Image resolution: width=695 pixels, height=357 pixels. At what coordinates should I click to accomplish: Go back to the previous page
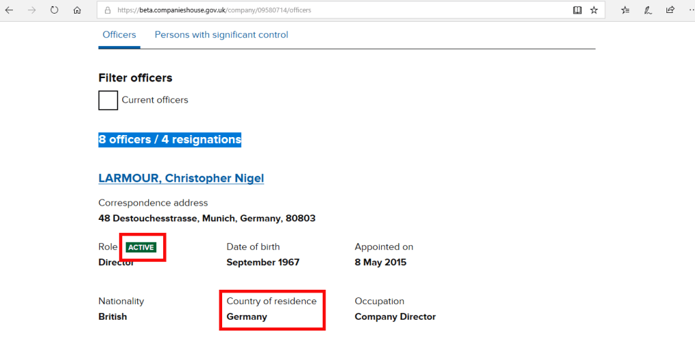point(10,10)
